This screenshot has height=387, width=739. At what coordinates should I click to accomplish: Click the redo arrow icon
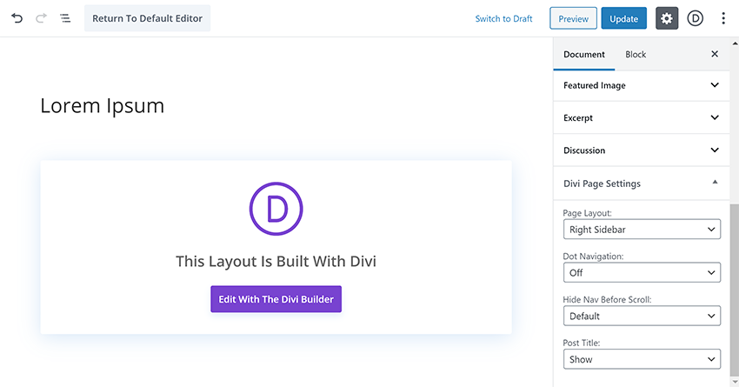(x=42, y=18)
